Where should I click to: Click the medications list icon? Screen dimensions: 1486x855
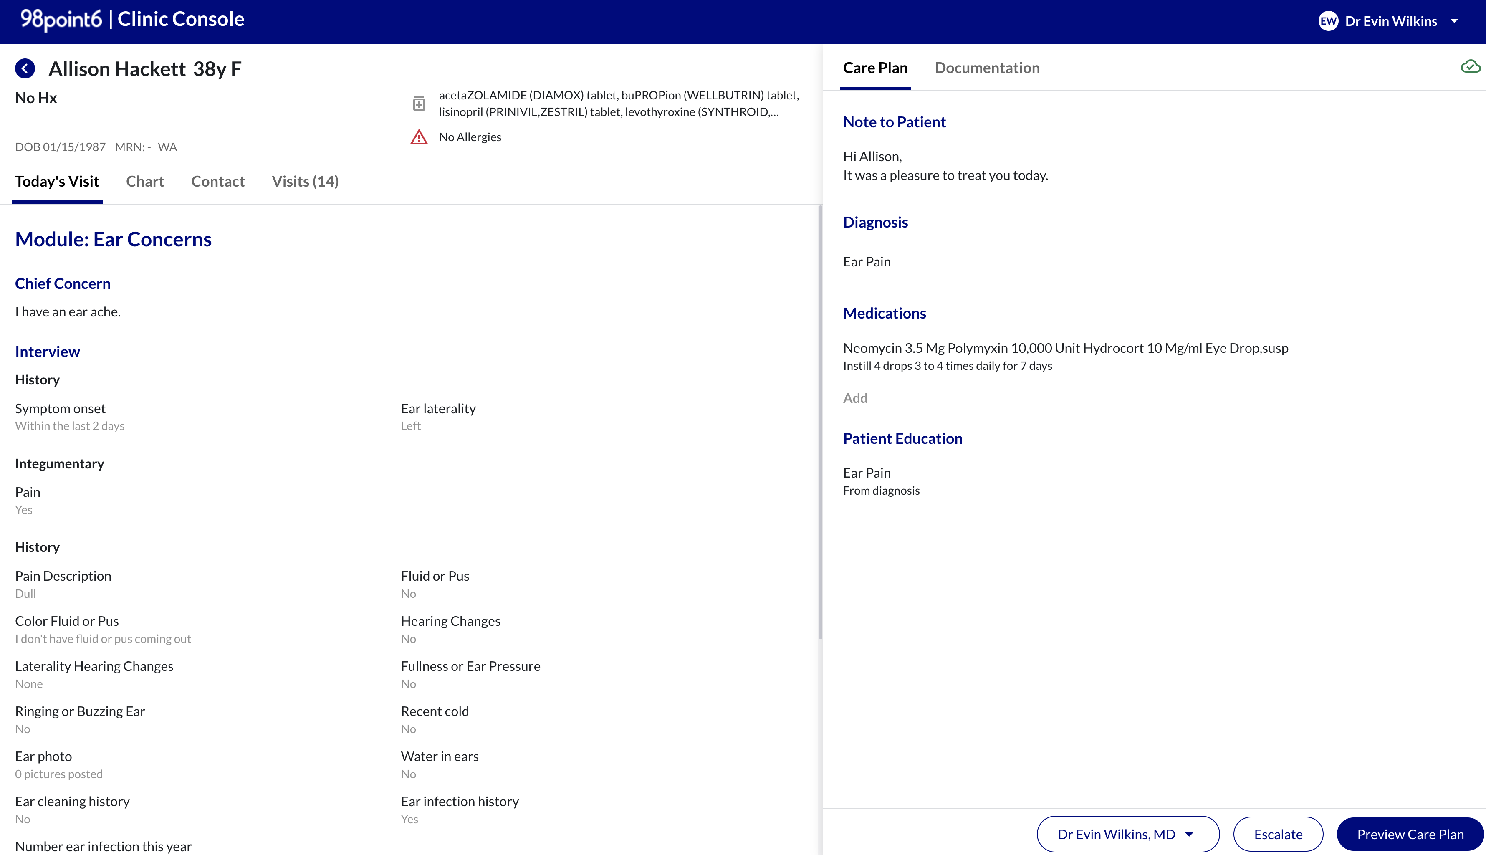click(419, 104)
